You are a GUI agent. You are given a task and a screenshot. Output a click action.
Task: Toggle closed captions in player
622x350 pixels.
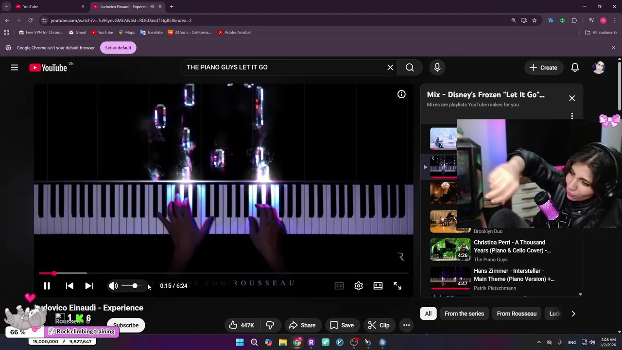(339, 286)
